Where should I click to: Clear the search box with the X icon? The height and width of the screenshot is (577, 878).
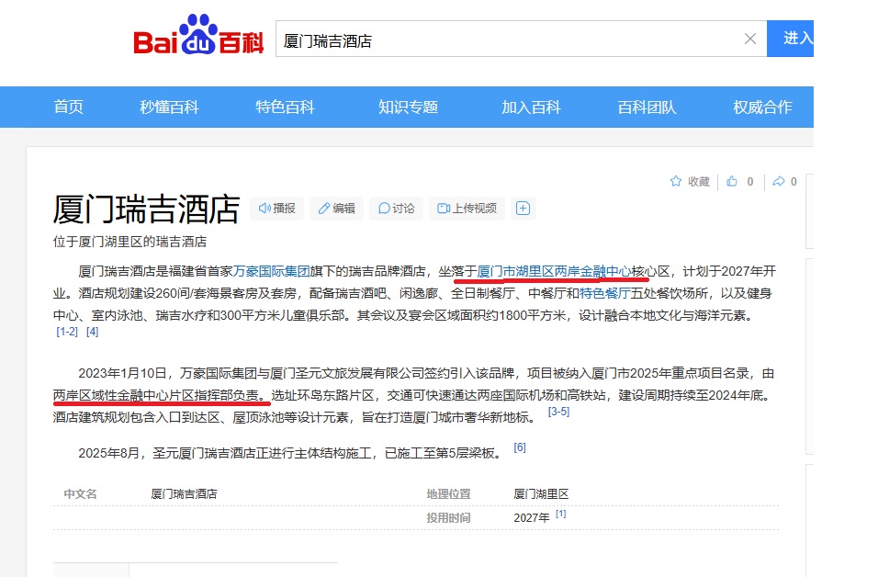click(x=749, y=39)
